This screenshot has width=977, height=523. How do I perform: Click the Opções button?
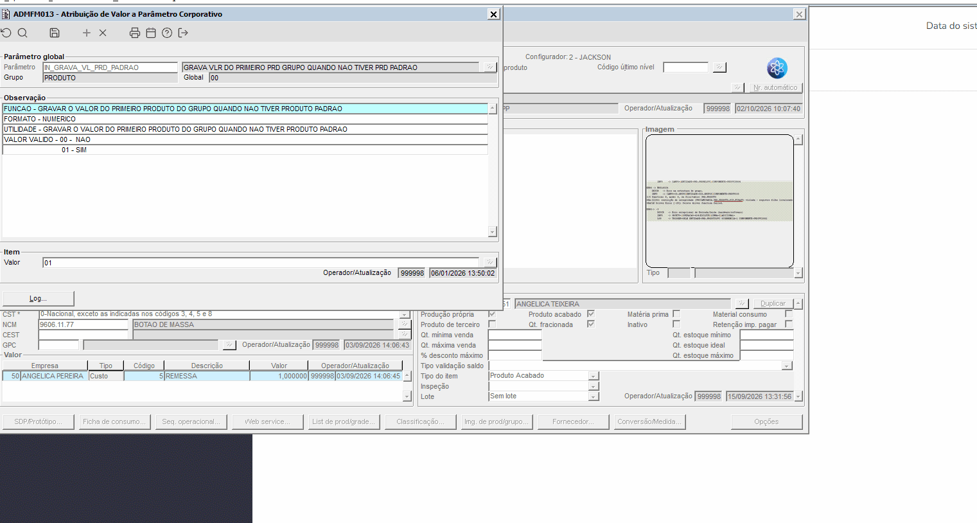[766, 421]
